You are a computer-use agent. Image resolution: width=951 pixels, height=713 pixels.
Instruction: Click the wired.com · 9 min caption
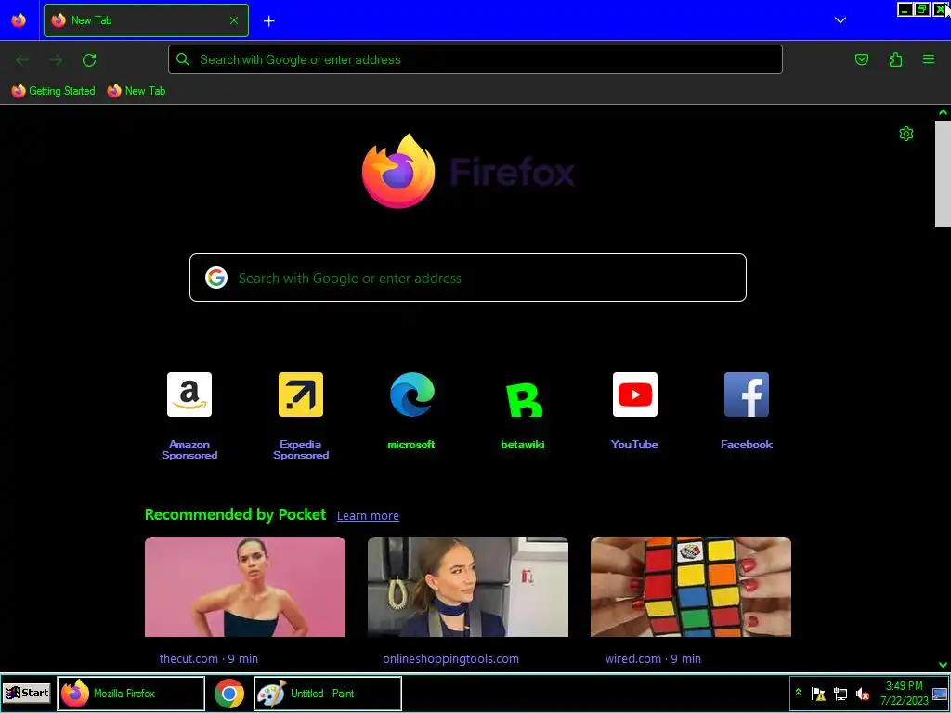coord(653,658)
